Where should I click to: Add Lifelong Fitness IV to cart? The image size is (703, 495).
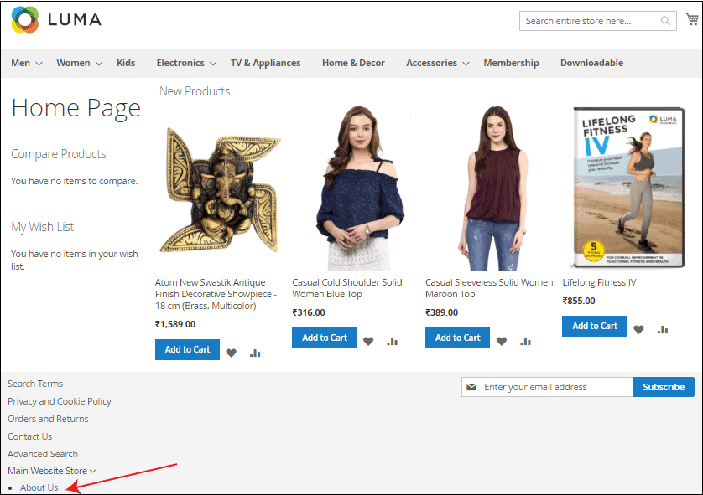pyautogui.click(x=595, y=327)
